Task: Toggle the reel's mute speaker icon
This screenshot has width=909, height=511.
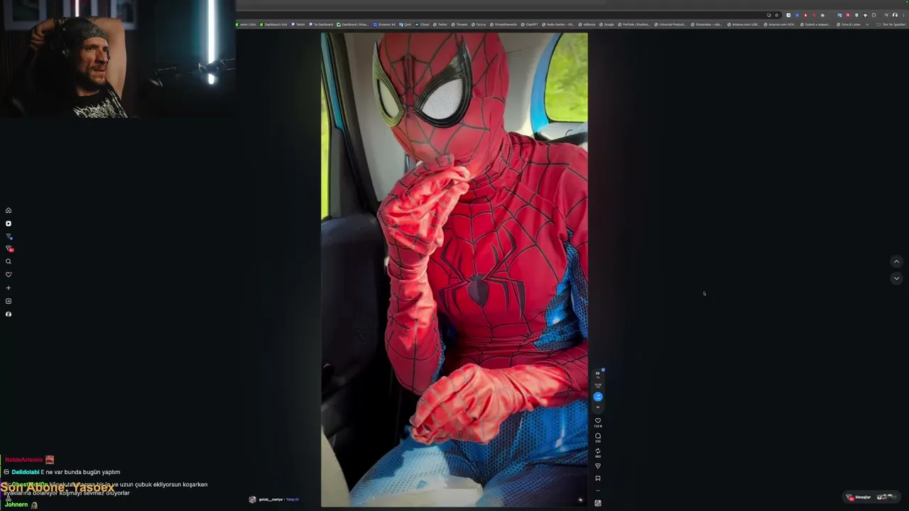Action: pyautogui.click(x=580, y=500)
